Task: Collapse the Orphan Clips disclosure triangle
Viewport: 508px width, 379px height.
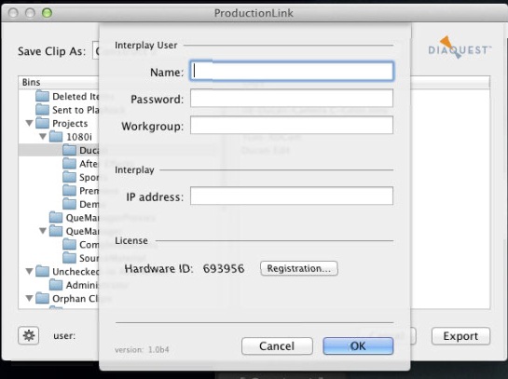Action: click(x=30, y=298)
